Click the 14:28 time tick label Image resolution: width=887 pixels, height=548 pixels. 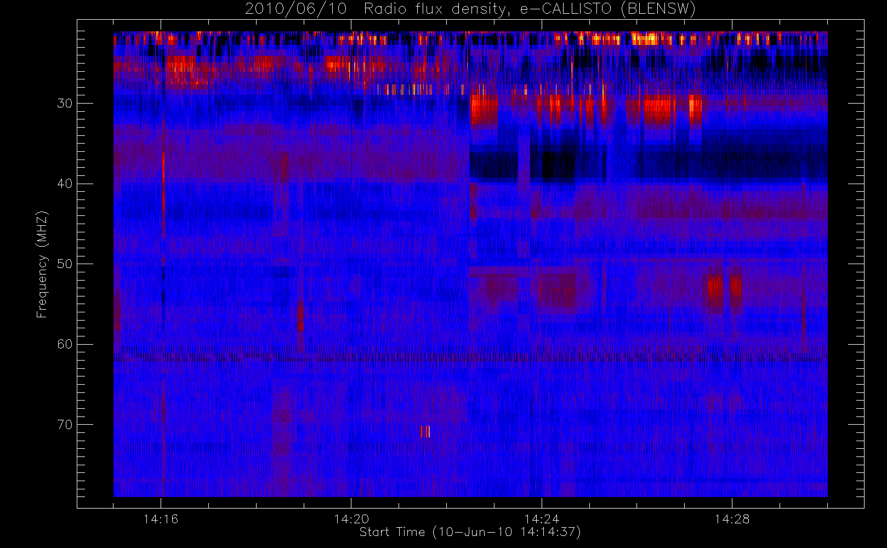click(732, 519)
